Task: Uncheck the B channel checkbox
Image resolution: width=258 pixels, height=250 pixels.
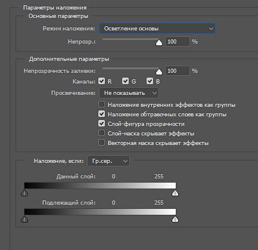Action: point(150,81)
